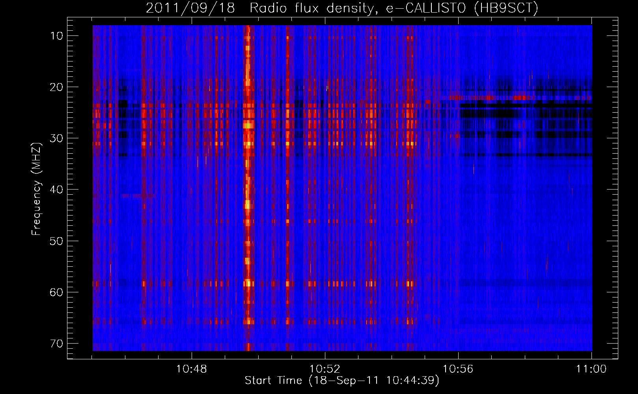This screenshot has width=638, height=394.
Task: Select the 10:56 time tick label
Action: coord(458,369)
